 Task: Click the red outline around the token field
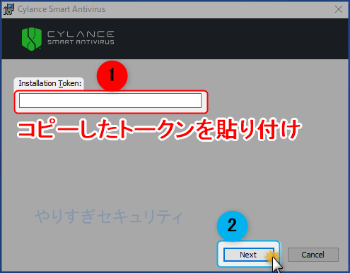[111, 102]
